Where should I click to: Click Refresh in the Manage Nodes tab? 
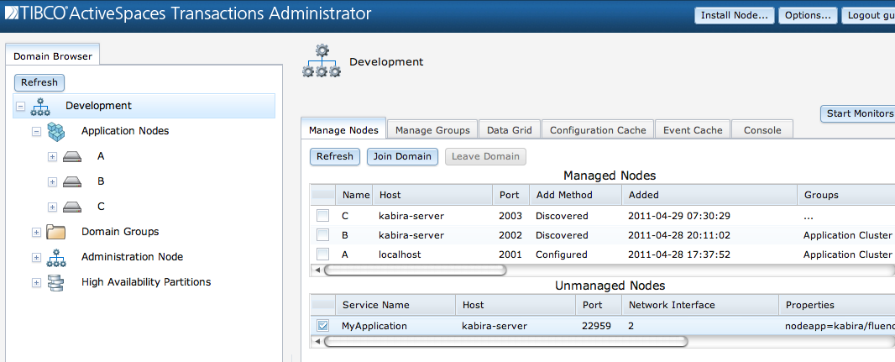click(x=335, y=156)
